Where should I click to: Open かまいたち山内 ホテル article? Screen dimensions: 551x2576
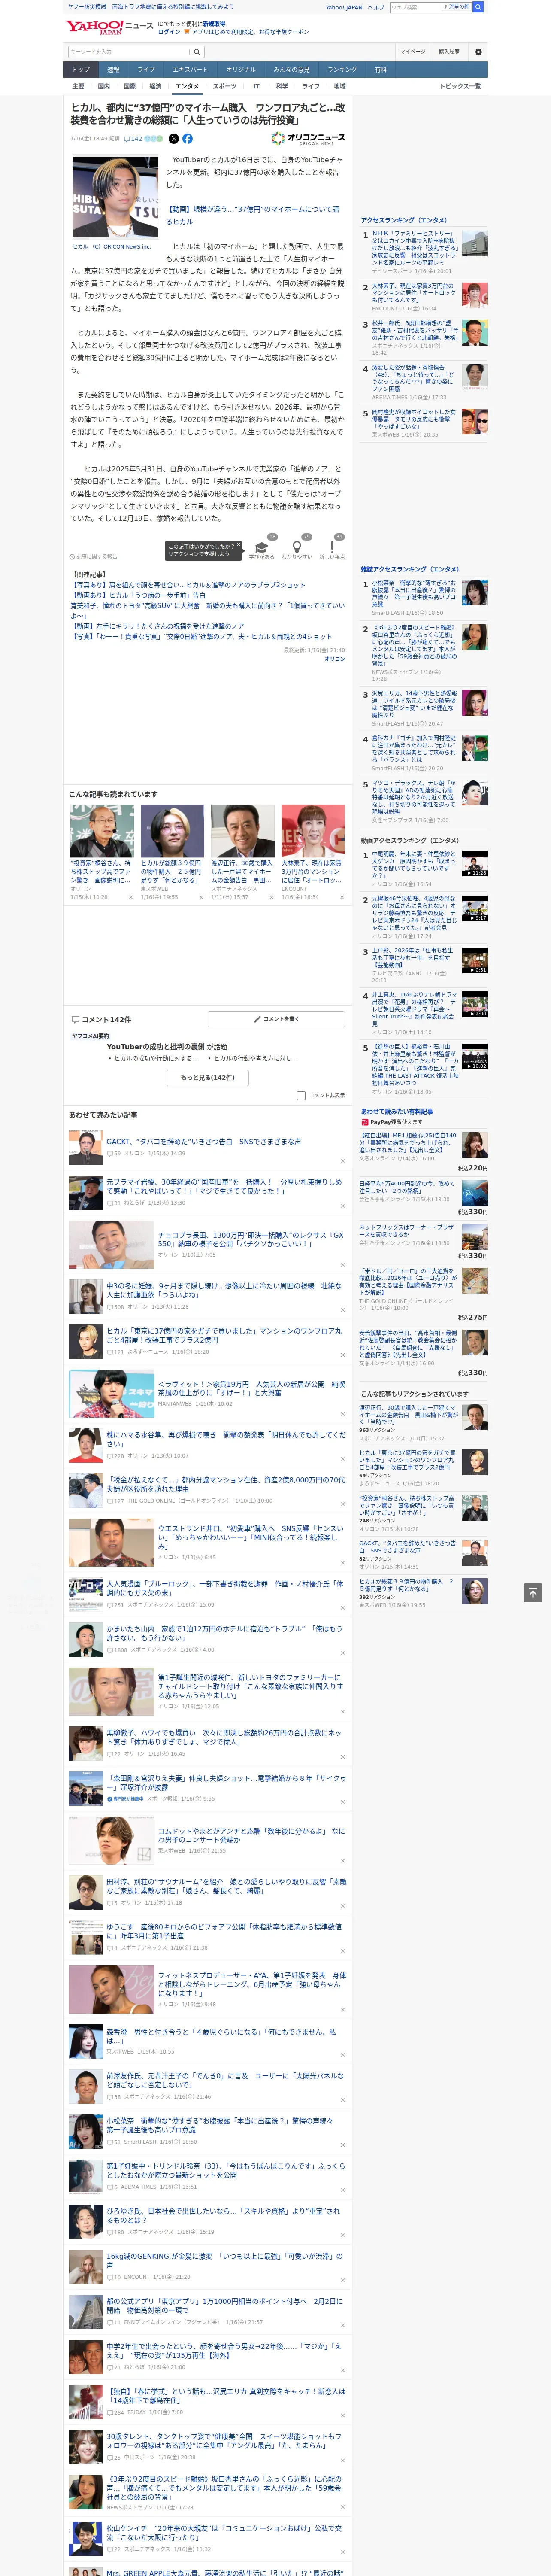[224, 1633]
